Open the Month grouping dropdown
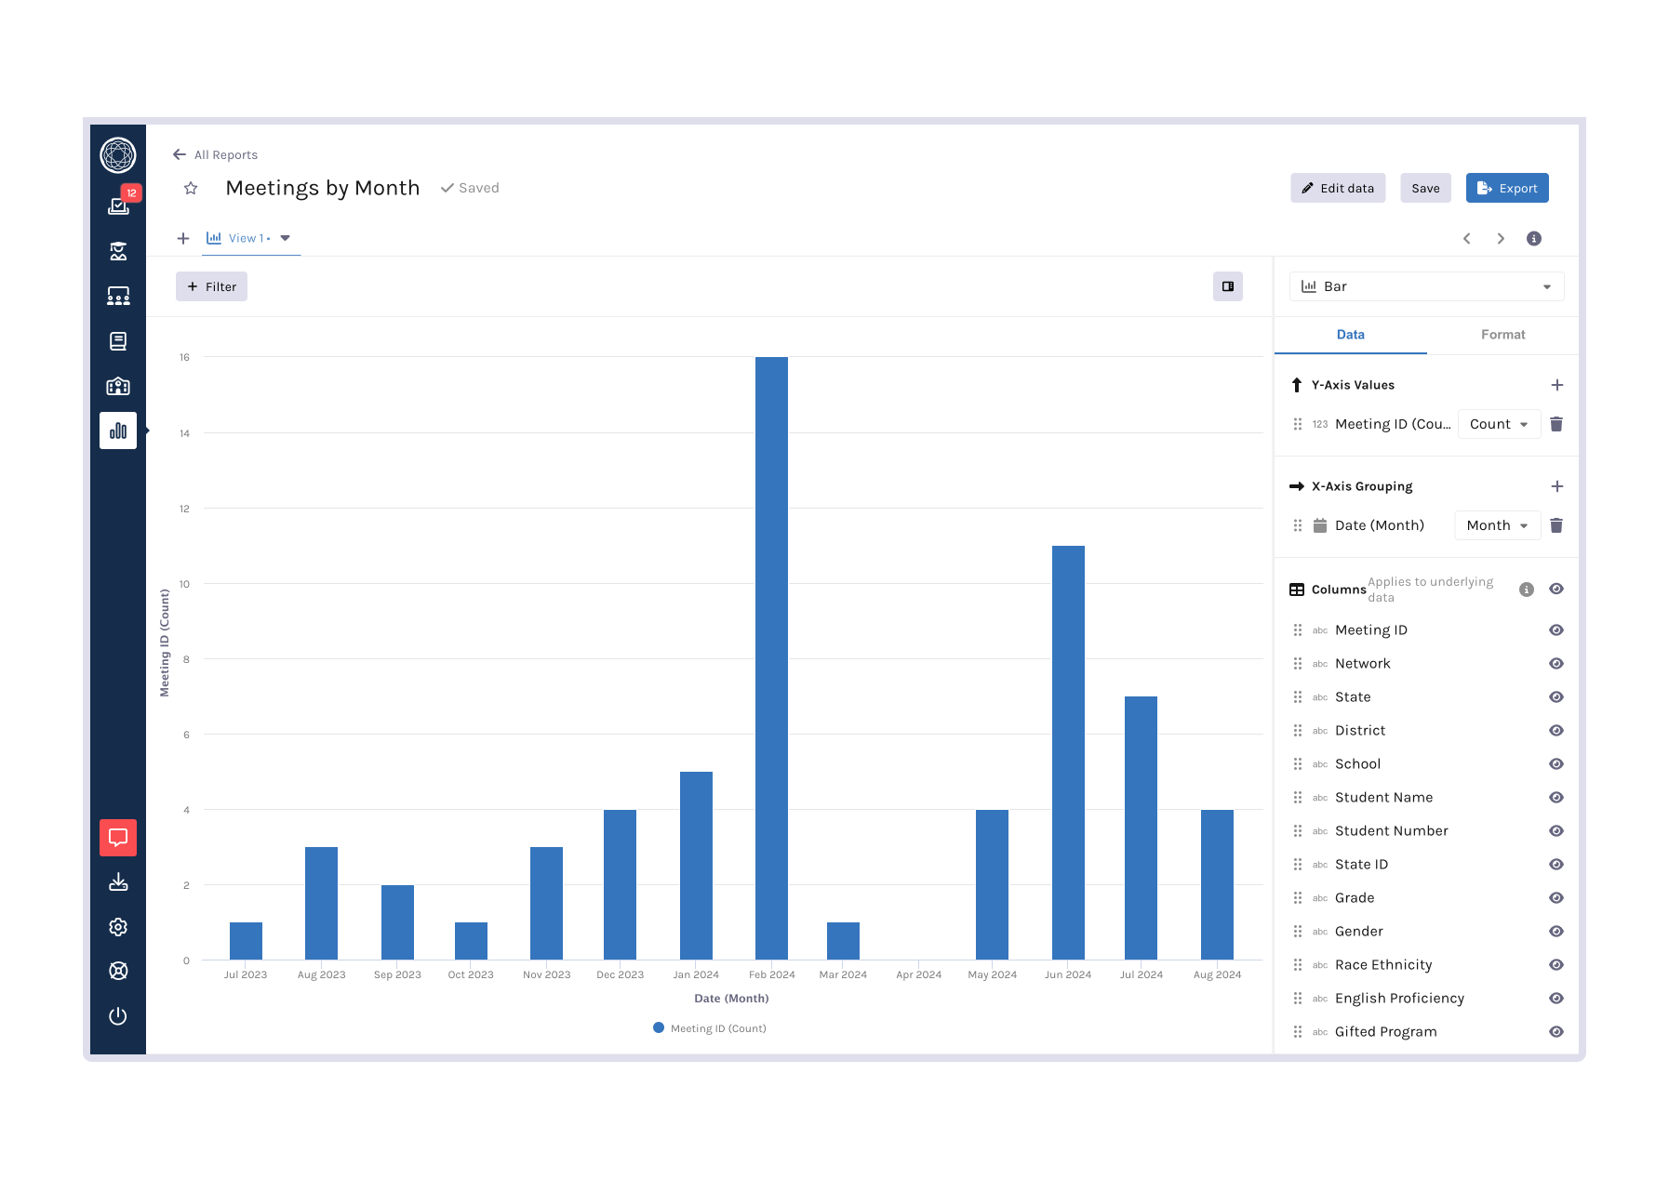Viewport: 1669px width, 1179px height. coord(1497,525)
